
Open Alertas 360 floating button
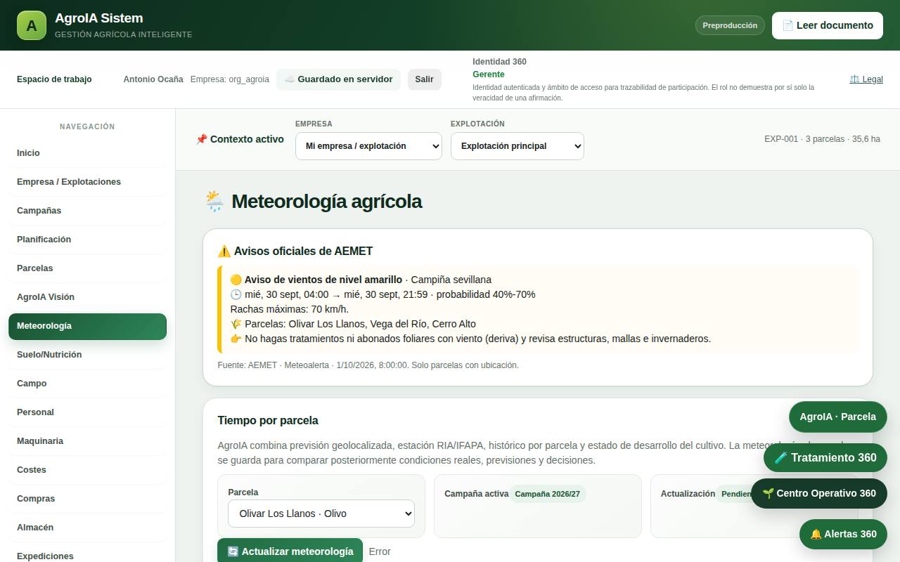coord(843,534)
